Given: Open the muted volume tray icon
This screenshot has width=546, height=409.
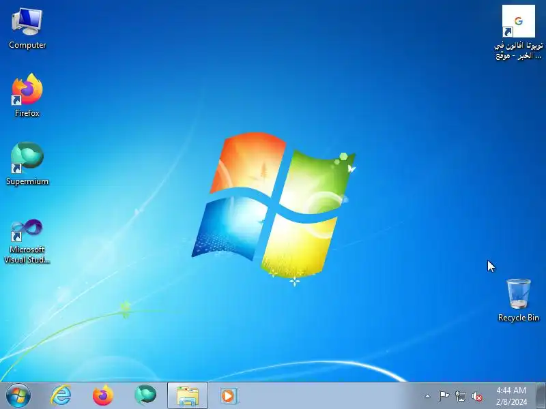Looking at the screenshot, I should point(477,396).
